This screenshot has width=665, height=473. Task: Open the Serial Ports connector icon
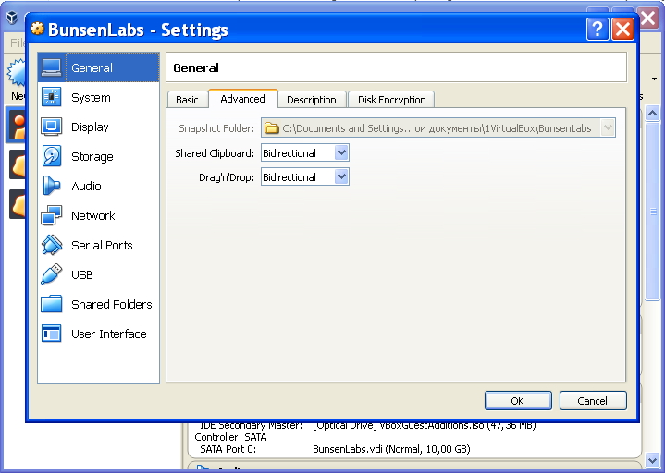point(51,245)
